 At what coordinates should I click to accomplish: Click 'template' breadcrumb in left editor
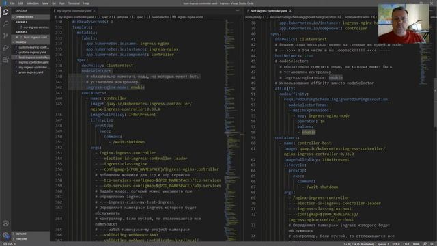[x=122, y=17]
